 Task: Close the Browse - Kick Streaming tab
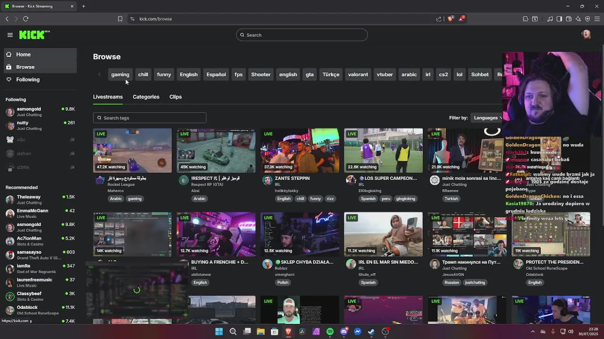(72, 6)
